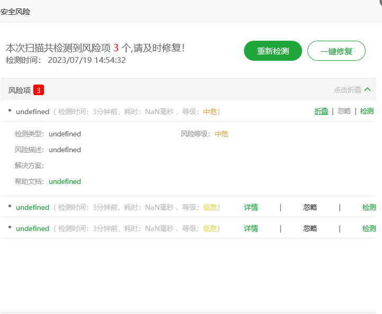Click the red risk count badge 3
Viewport: 382px width, 314px height.
coord(39,90)
